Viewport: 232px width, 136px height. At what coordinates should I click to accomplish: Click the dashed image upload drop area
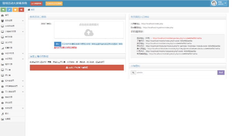[89, 30]
